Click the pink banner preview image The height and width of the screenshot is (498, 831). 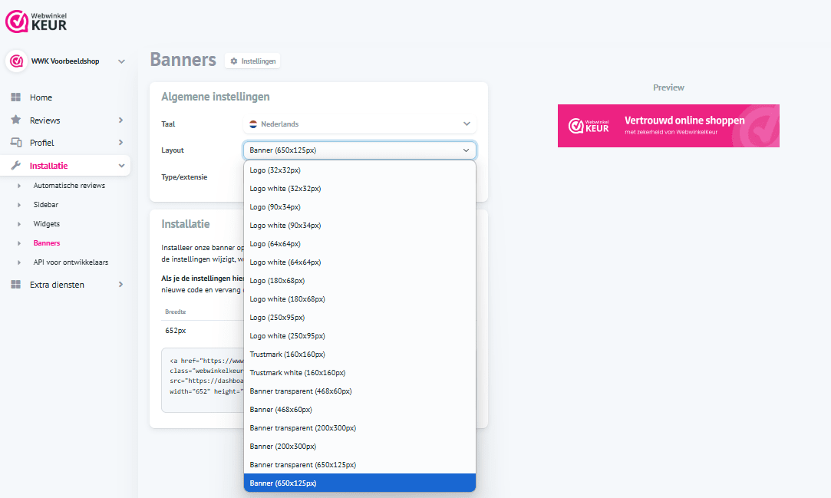coord(668,126)
